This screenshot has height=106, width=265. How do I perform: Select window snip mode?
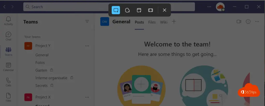point(139,10)
